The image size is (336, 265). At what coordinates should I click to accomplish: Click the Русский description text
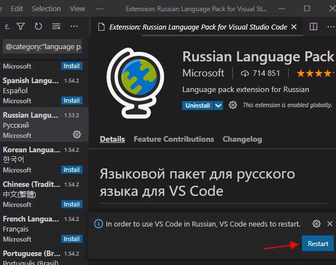[16, 125]
